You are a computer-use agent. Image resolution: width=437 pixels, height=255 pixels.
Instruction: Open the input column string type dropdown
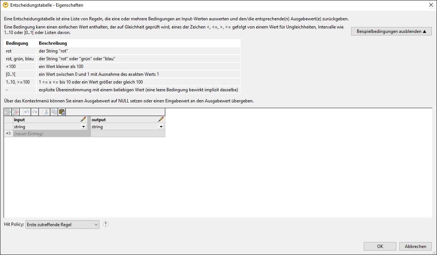point(83,127)
